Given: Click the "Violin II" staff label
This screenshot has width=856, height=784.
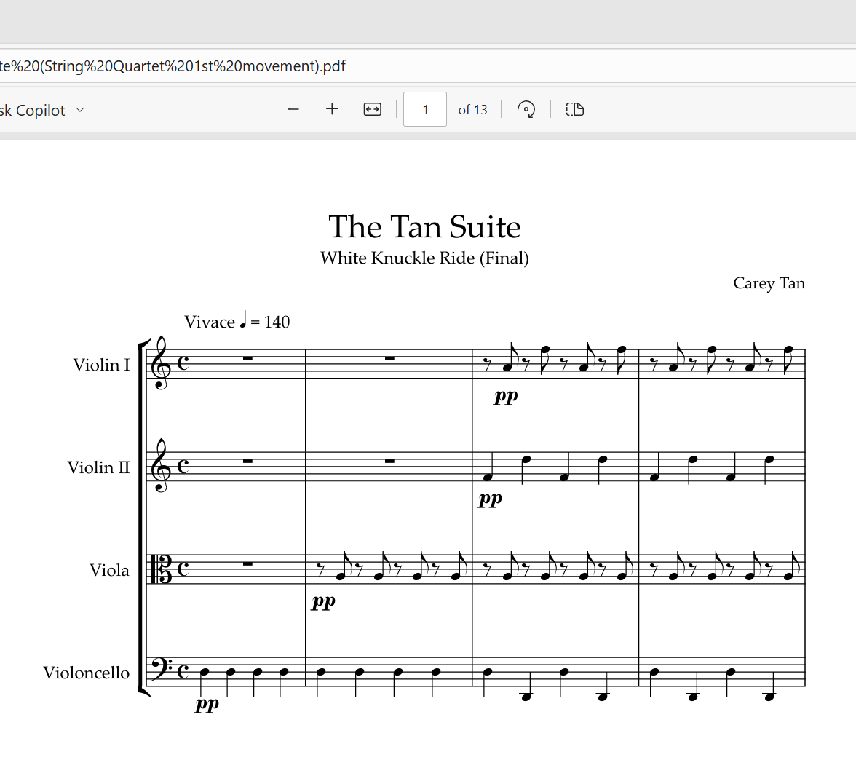Looking at the screenshot, I should (x=98, y=467).
